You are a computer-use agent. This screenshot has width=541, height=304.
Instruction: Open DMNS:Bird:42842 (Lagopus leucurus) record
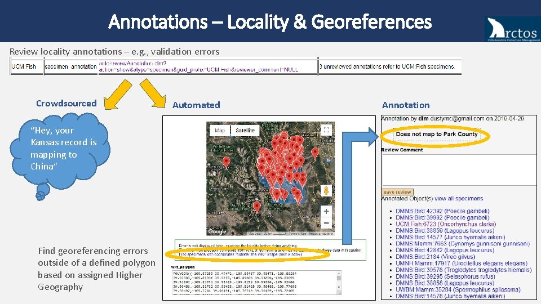tap(445, 250)
